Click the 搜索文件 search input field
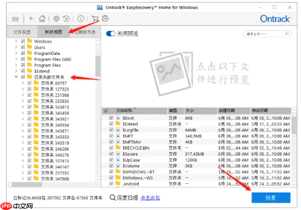 click(x=267, y=34)
